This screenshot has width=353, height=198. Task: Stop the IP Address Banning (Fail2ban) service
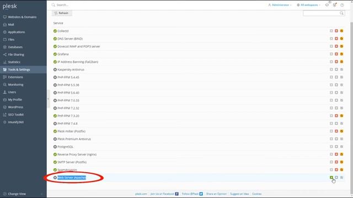pyautogui.click(x=336, y=62)
